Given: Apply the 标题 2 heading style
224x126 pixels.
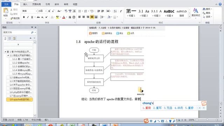Looking at the screenshot, I should click(x=144, y=13).
